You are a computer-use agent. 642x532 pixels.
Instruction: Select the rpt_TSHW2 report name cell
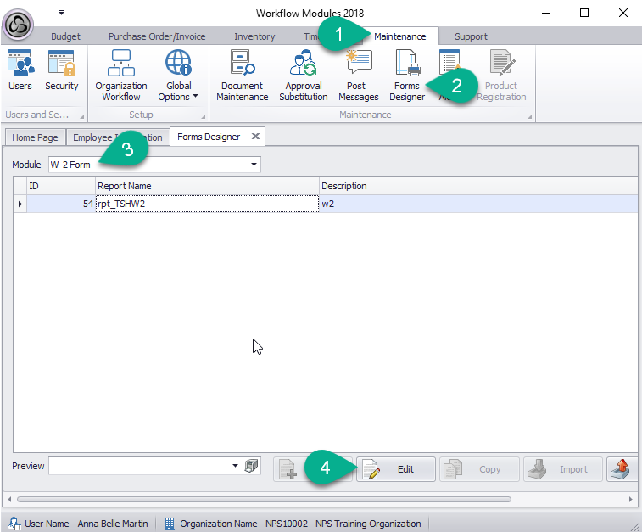pos(207,204)
